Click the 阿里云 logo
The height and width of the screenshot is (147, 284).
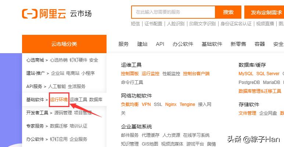point(44,14)
